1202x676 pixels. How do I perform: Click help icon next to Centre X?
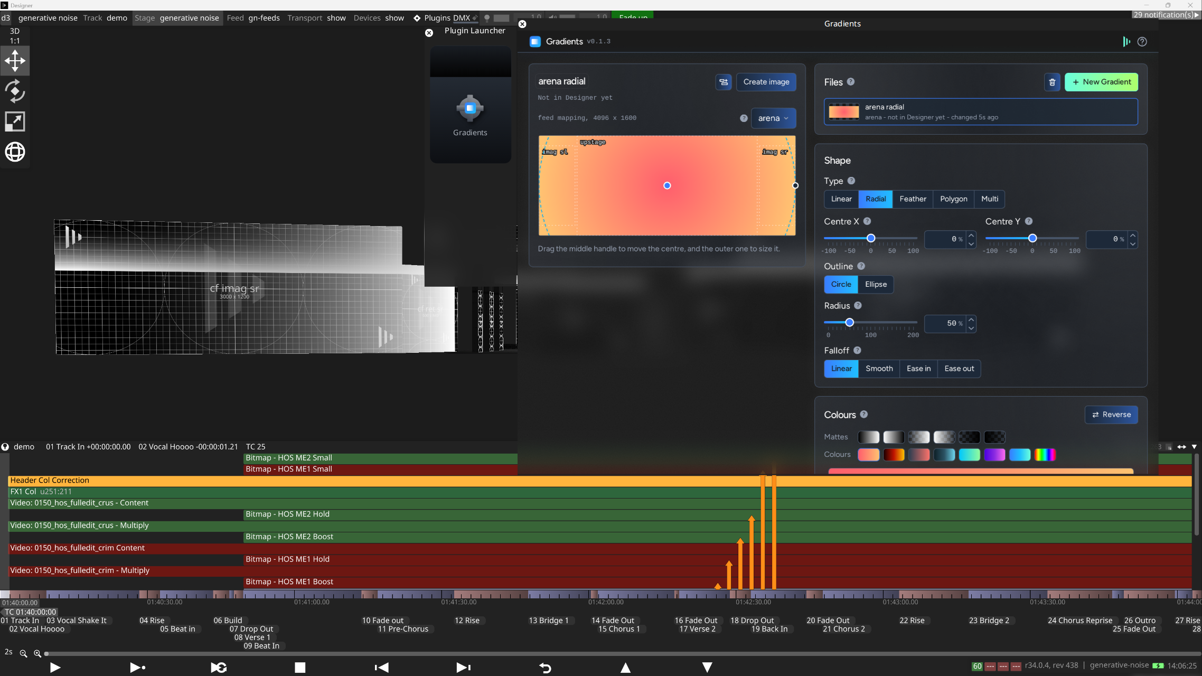point(867,221)
